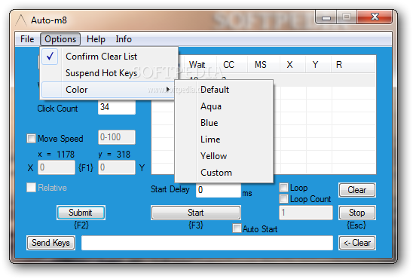
Task: Open the Help menu
Action: pyautogui.click(x=96, y=39)
